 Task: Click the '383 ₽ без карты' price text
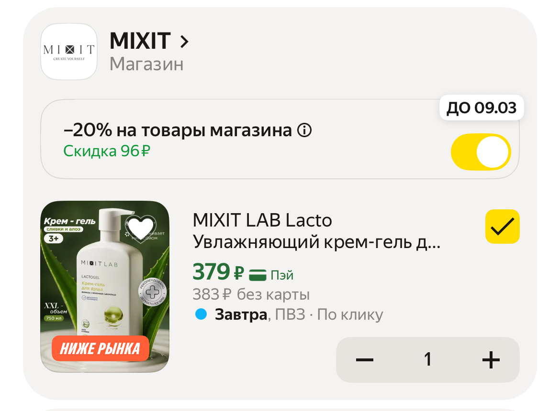[251, 294]
